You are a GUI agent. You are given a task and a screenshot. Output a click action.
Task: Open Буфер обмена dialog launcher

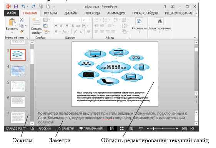click(x=27, y=38)
